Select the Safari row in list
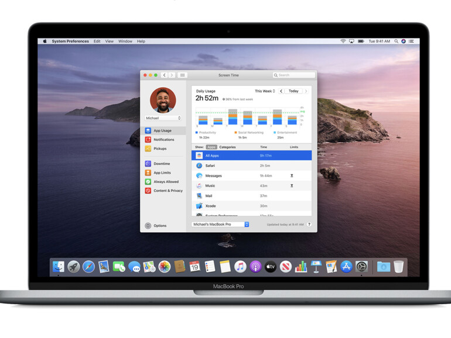The width and height of the screenshot is (451, 338). click(x=251, y=165)
